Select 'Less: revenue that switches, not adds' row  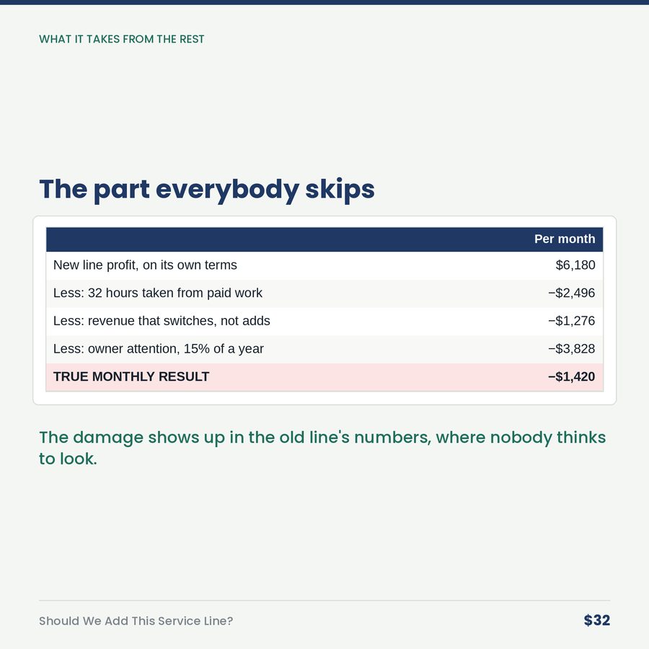point(324,321)
